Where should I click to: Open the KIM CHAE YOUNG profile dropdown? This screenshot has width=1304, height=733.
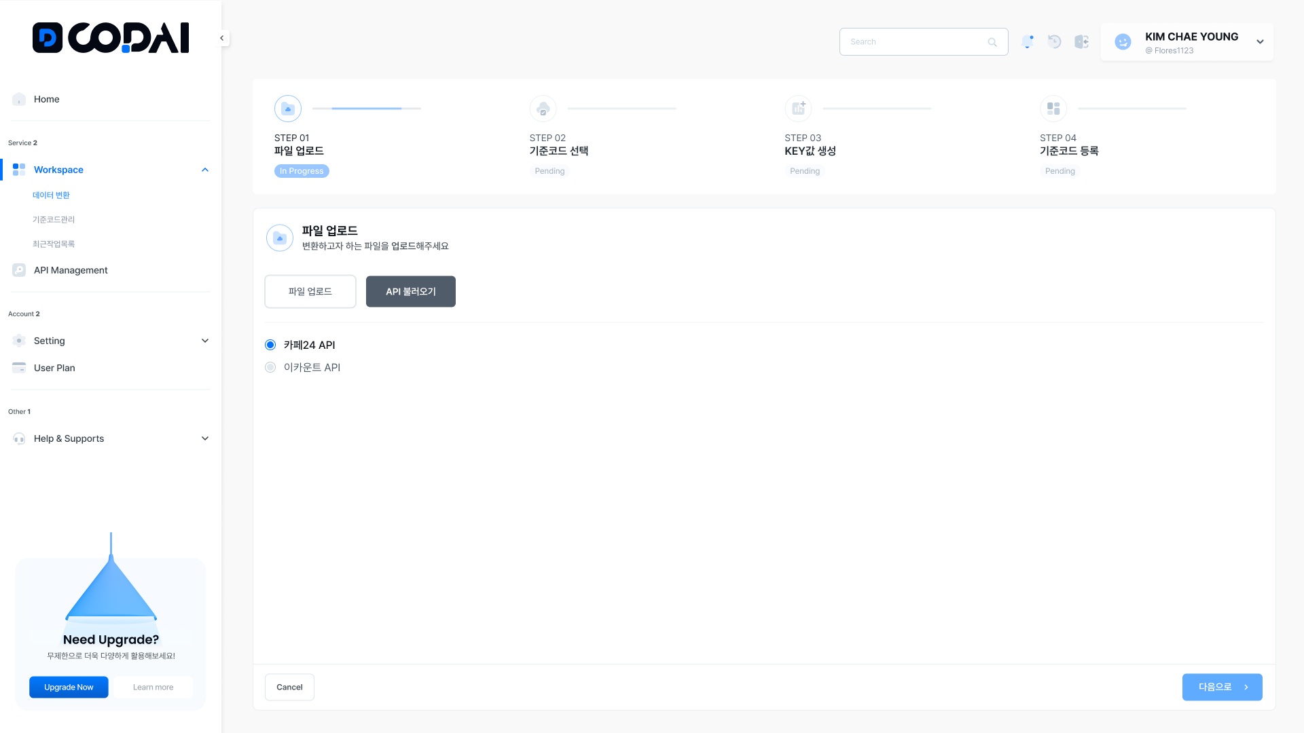click(x=1260, y=42)
